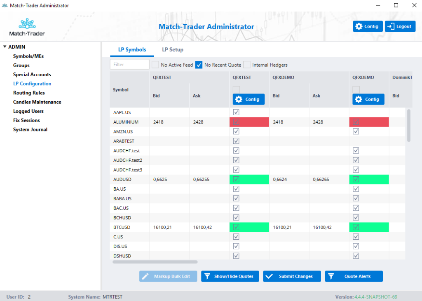Submit Changes using the bottom button
The width and height of the screenshot is (422, 301).
coord(292,276)
